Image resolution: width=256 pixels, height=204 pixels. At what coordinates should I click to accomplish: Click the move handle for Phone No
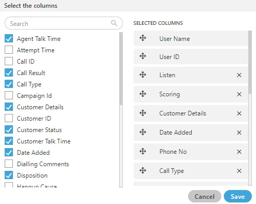[x=143, y=151]
